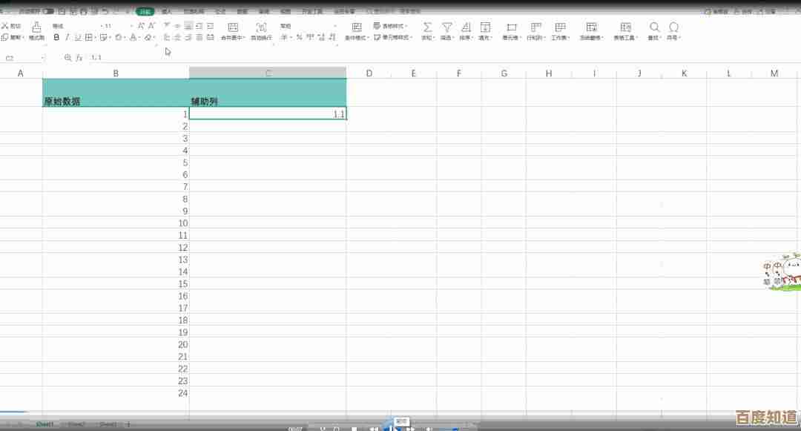Click the Auto wrap text icon
This screenshot has width=801, height=431.
[261, 27]
